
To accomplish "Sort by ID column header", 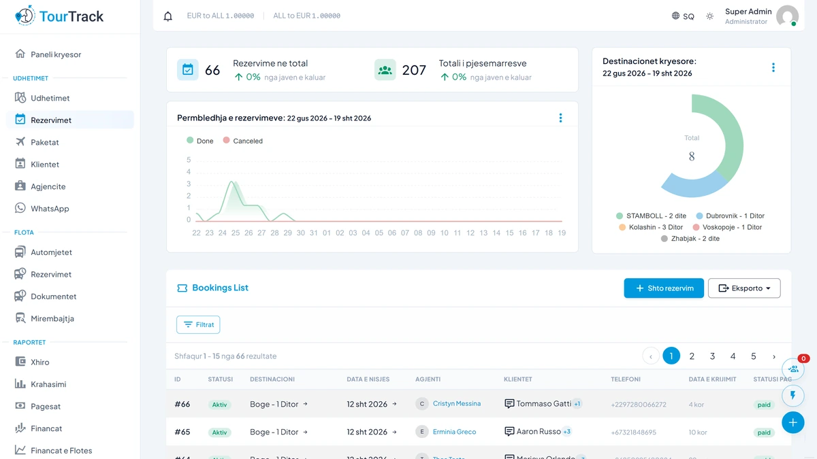I will 178,379.
